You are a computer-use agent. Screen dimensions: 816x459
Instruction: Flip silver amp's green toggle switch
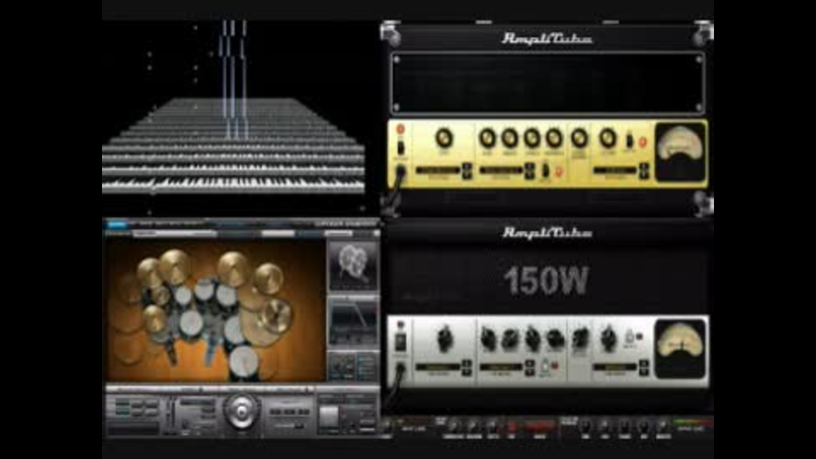(545, 366)
